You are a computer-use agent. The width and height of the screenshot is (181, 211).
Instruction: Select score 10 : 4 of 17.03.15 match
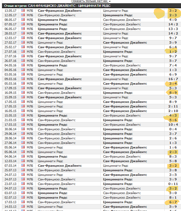click(173, 125)
